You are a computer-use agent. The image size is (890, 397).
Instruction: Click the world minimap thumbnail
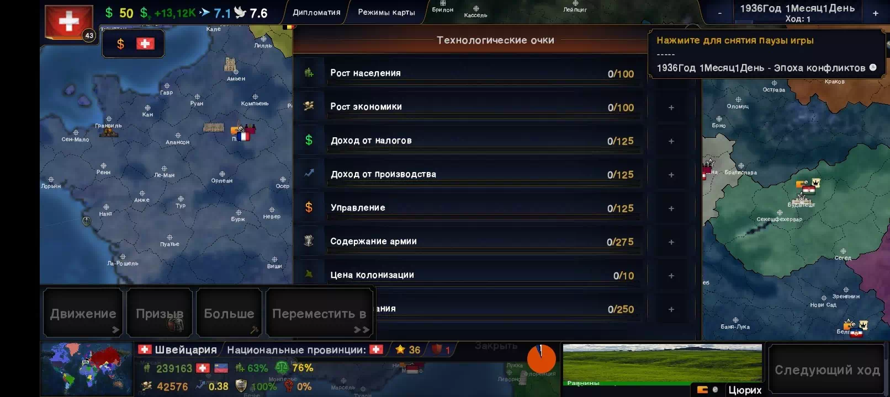(x=87, y=369)
